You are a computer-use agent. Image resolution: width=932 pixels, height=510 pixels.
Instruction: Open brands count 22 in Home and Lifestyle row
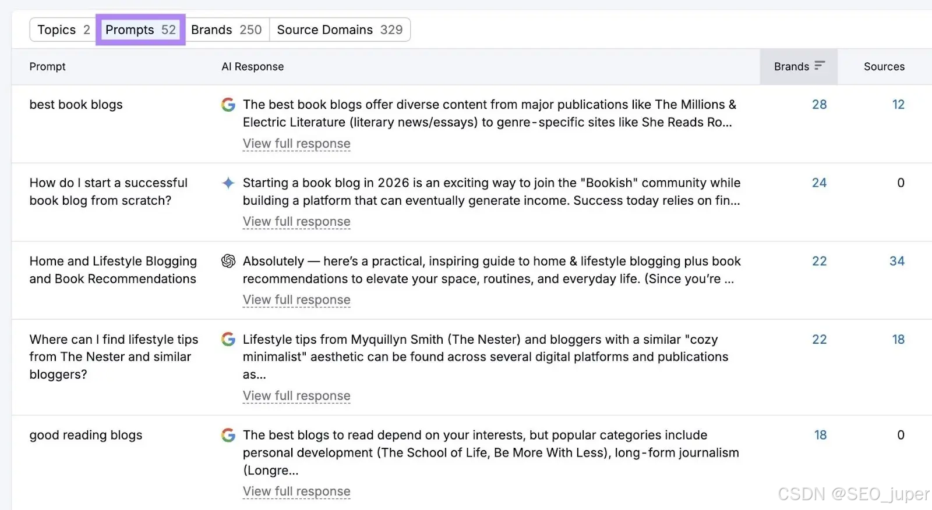point(820,261)
